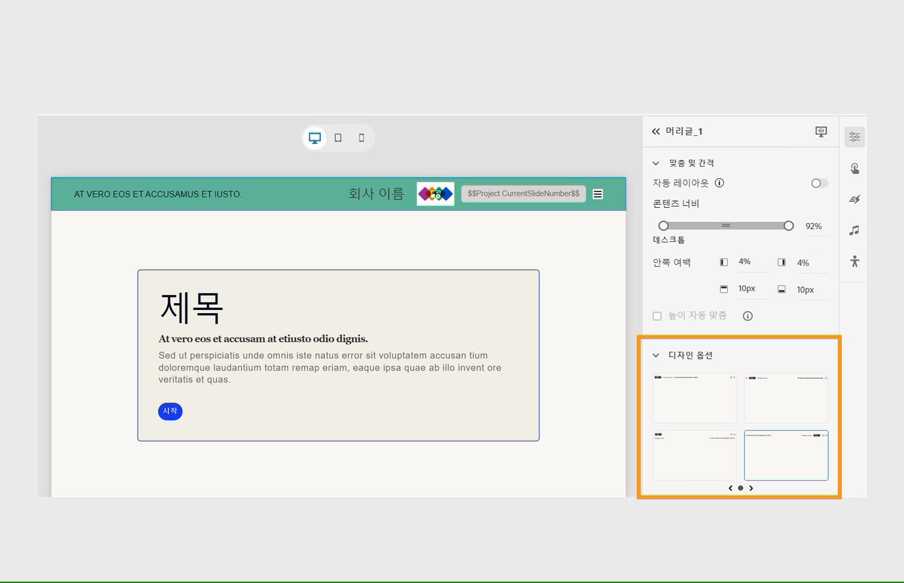The height and width of the screenshot is (583, 904).
Task: Collapse the 디자인 옵션 section
Action: pyautogui.click(x=655, y=356)
